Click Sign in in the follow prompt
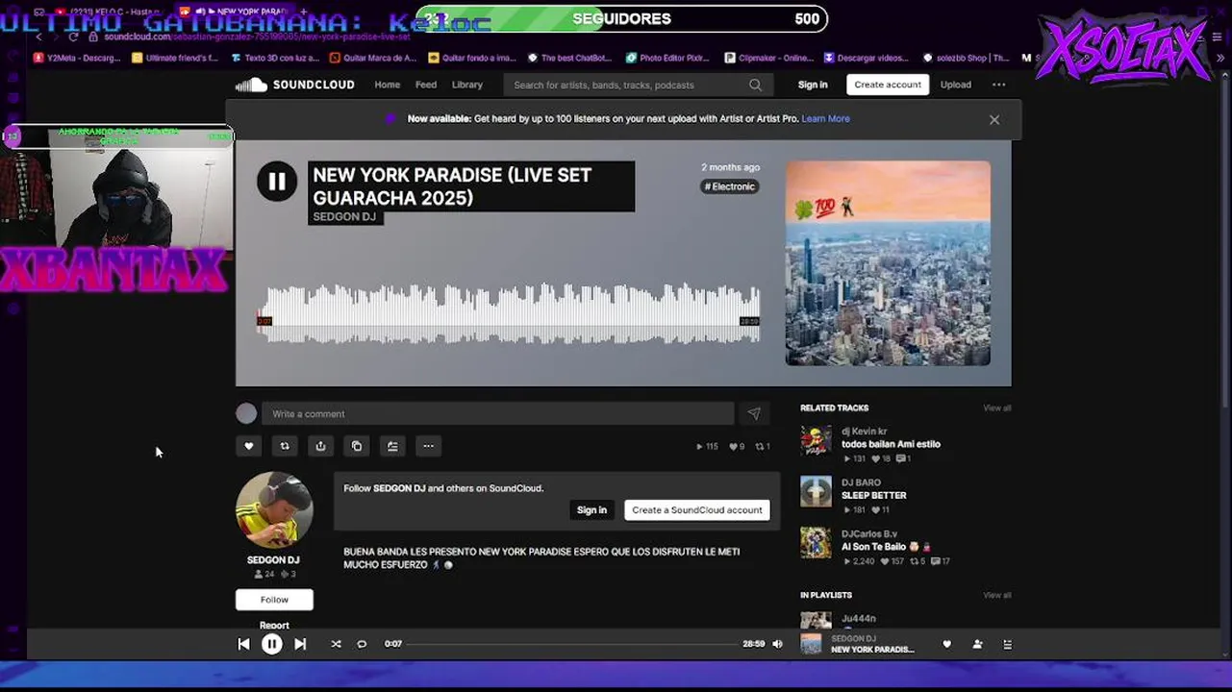 pos(591,510)
